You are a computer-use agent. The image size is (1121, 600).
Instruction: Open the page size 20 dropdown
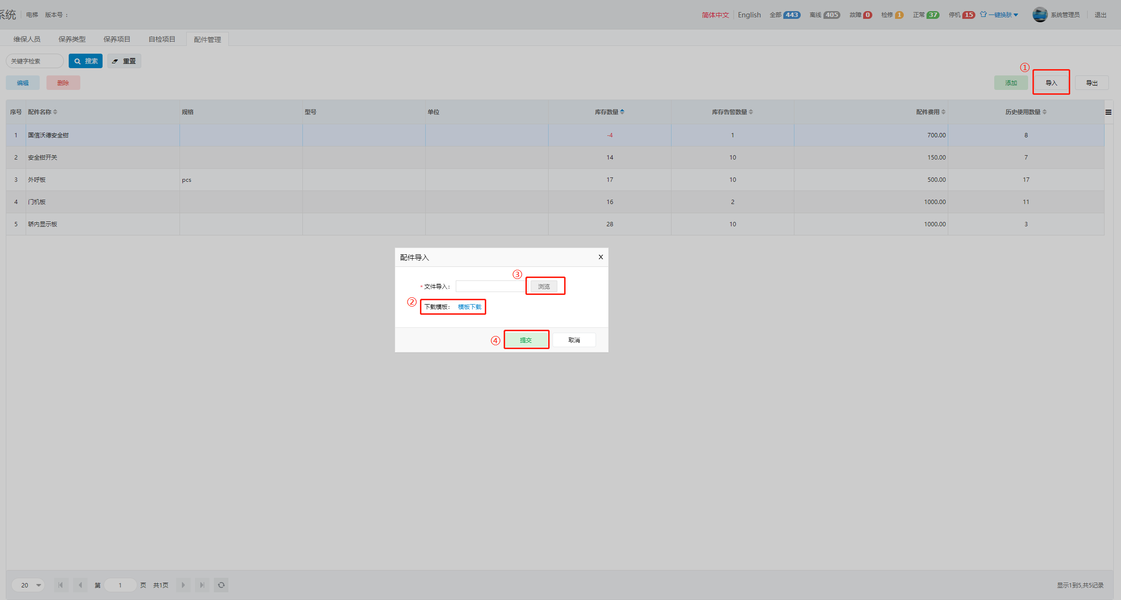point(28,585)
